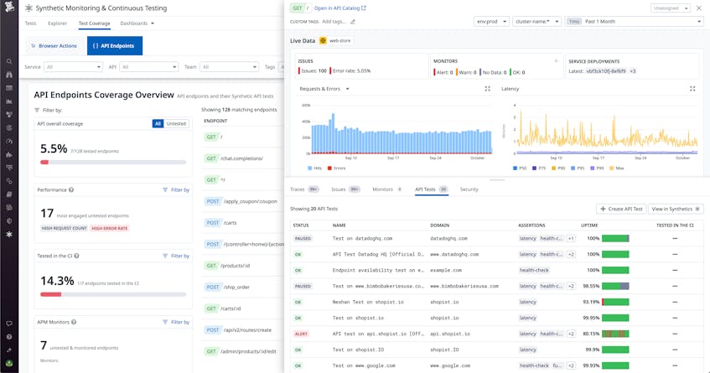Click the Add tags input field

[x=334, y=21]
